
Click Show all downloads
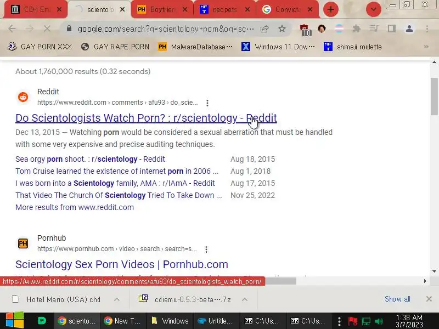pos(397,299)
